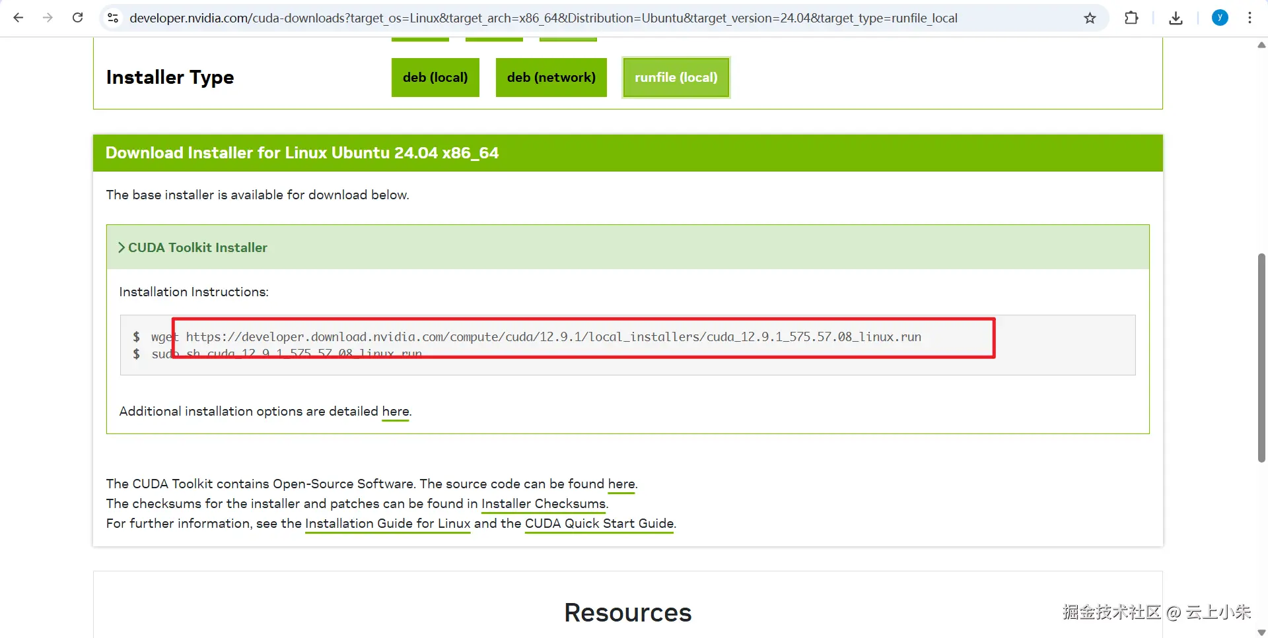Click the page's vertical scrollbar thumb
The height and width of the screenshot is (638, 1268).
[1261, 358]
